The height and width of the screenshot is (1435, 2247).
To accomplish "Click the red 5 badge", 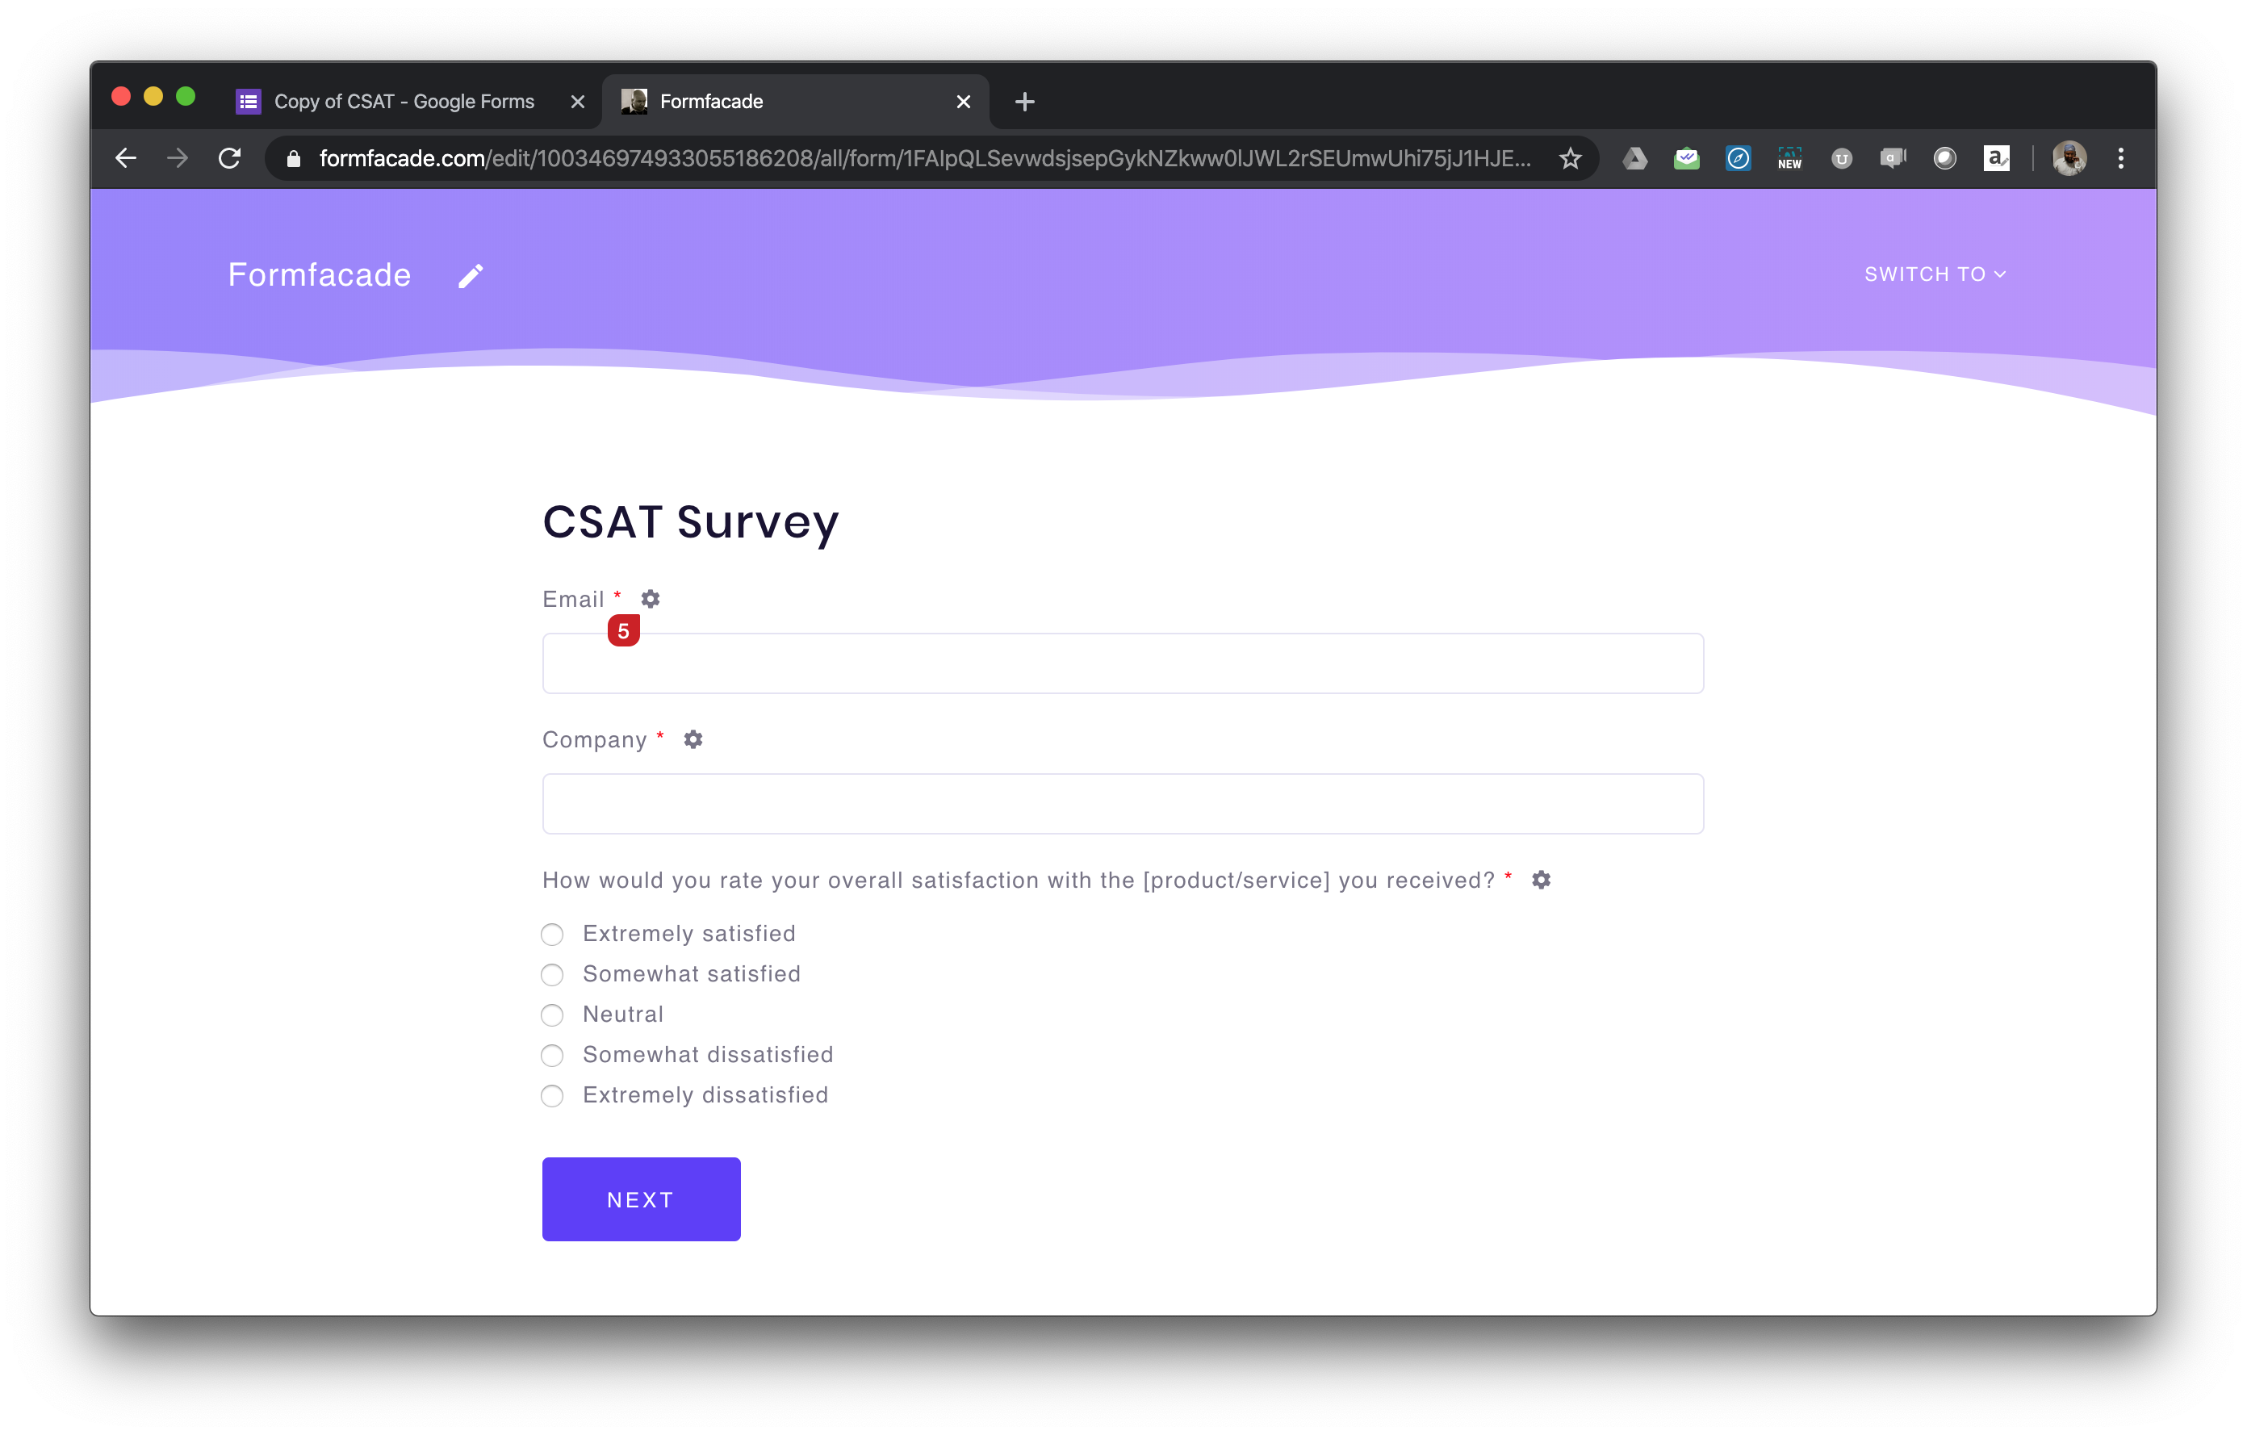I will click(623, 630).
